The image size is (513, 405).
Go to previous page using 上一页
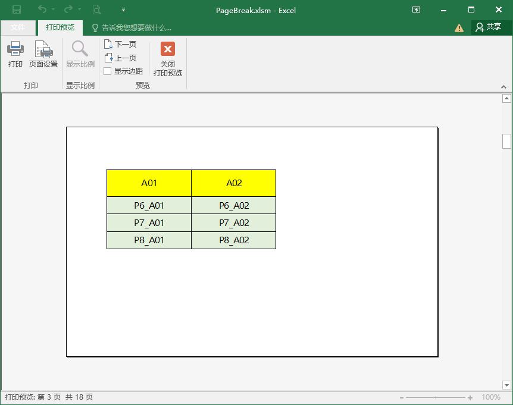pos(121,57)
